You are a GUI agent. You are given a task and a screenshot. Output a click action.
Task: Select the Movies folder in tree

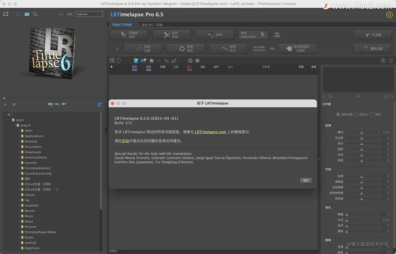(x=30, y=211)
